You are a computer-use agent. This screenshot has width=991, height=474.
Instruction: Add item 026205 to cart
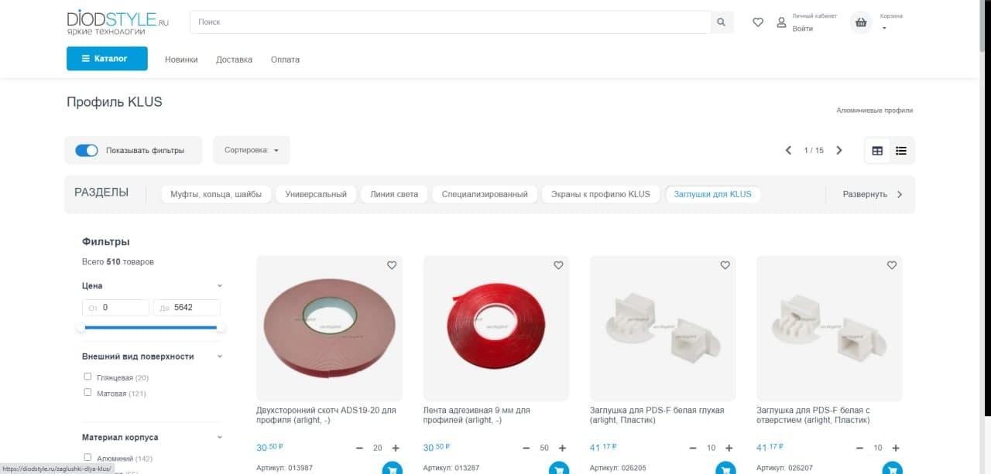coord(725,469)
